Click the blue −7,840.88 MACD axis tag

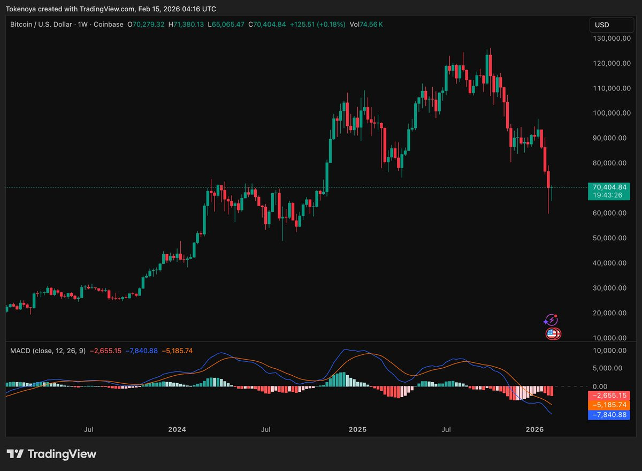click(x=609, y=415)
